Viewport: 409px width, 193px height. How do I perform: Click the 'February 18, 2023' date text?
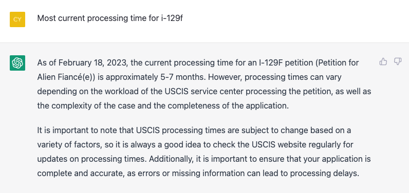click(93, 63)
